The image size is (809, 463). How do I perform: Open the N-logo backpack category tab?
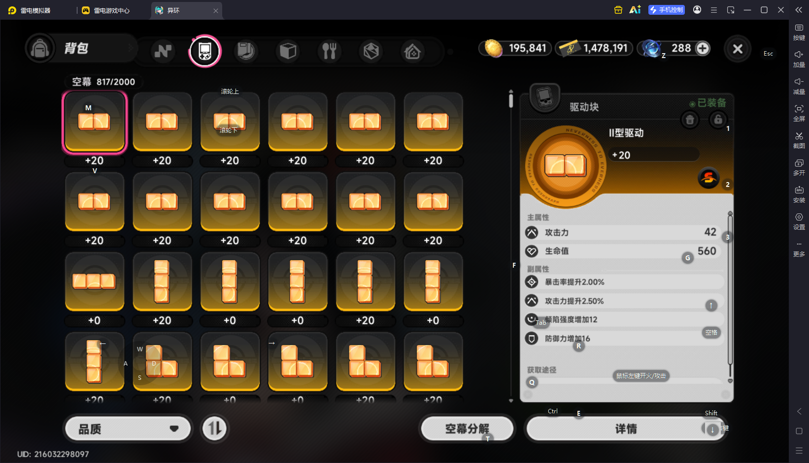click(163, 51)
